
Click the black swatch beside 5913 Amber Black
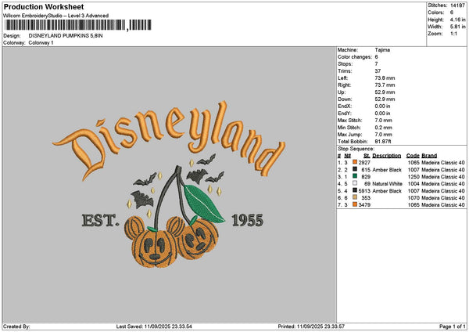[355, 190]
